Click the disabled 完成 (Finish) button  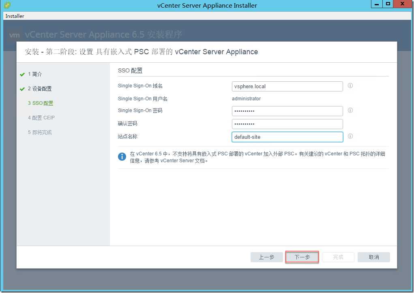338,257
